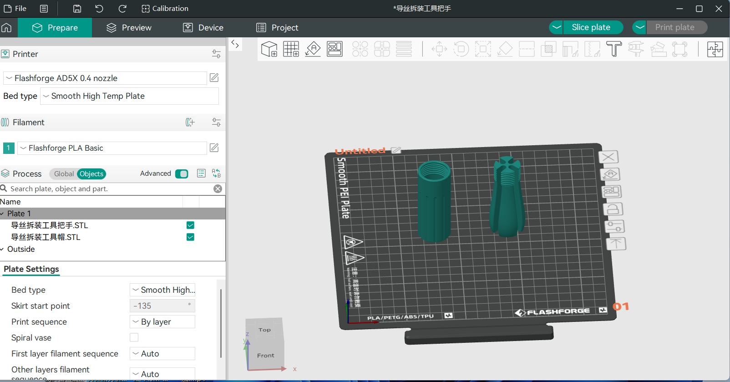Viewport: 730px width, 382px height.
Task: Select the Mesh boolean tool
Action: (x=548, y=49)
